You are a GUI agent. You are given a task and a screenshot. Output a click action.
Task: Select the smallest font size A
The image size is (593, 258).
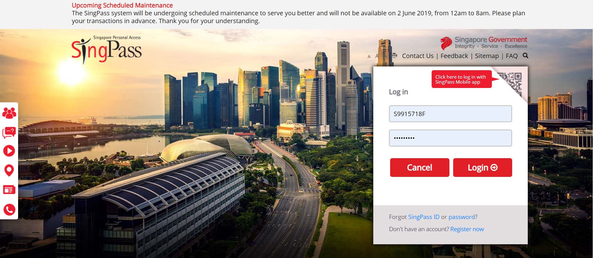point(369,56)
